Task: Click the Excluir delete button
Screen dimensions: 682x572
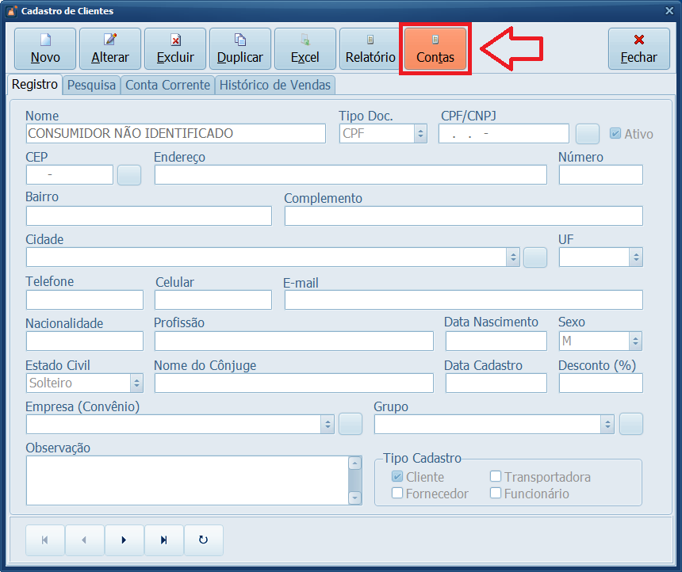Action: point(175,48)
